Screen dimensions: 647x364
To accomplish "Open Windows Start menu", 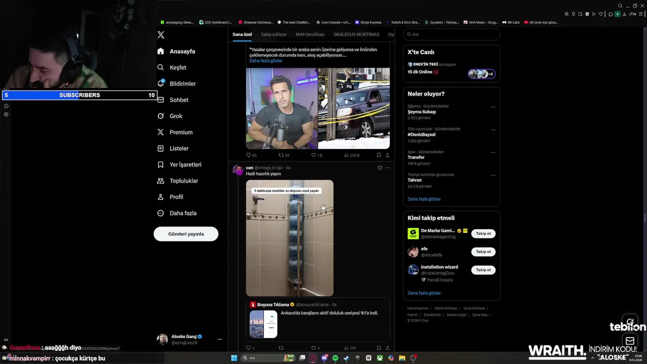I will pyautogui.click(x=234, y=358).
